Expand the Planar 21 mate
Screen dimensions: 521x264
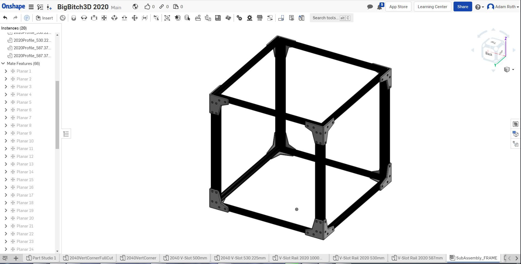pos(6,226)
